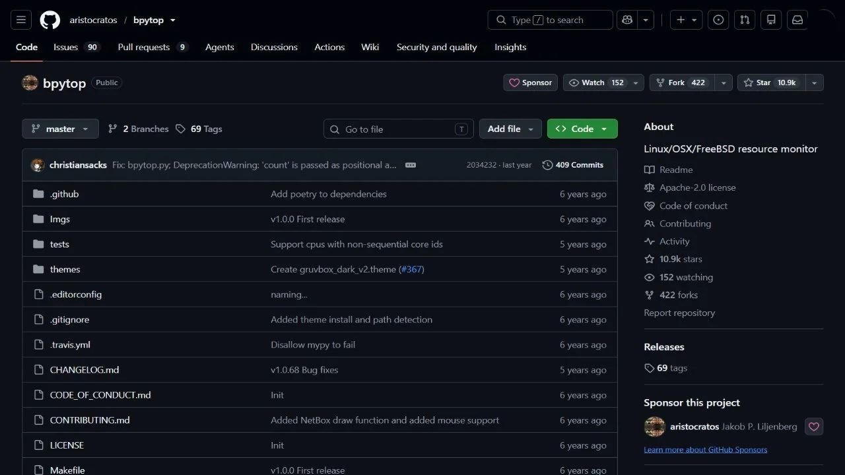Open the Apache-2.0 license link
The image size is (845, 475).
(690, 187)
